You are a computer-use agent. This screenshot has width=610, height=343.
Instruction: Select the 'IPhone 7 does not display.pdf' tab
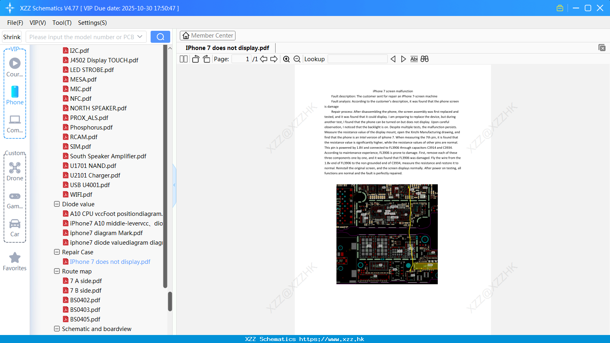pyautogui.click(x=227, y=48)
